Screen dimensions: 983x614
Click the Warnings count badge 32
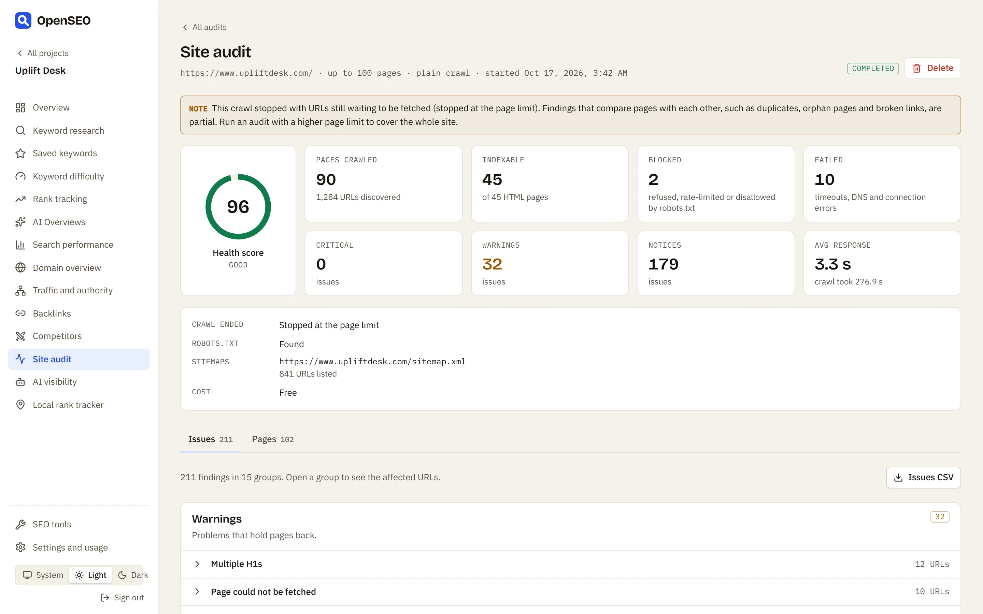[x=940, y=516]
